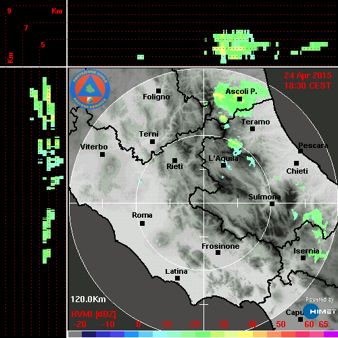338x338 pixels.
Task: Click the Pescara city label
Action: click(x=313, y=145)
